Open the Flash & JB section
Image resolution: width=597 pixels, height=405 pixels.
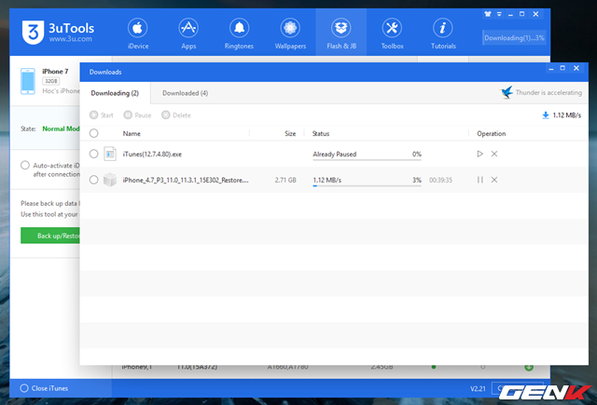point(341,34)
